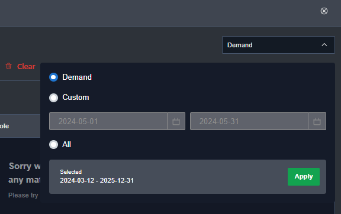Open the Demand dropdown at top right

tap(278, 45)
